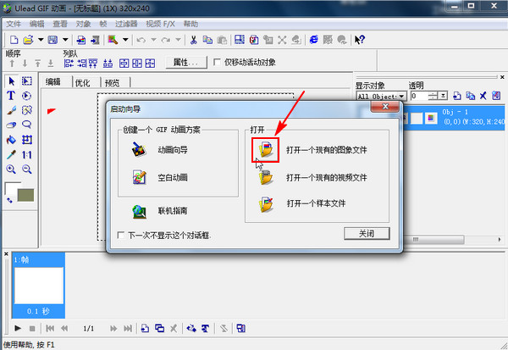Click the olive background color swatch

pos(25,195)
